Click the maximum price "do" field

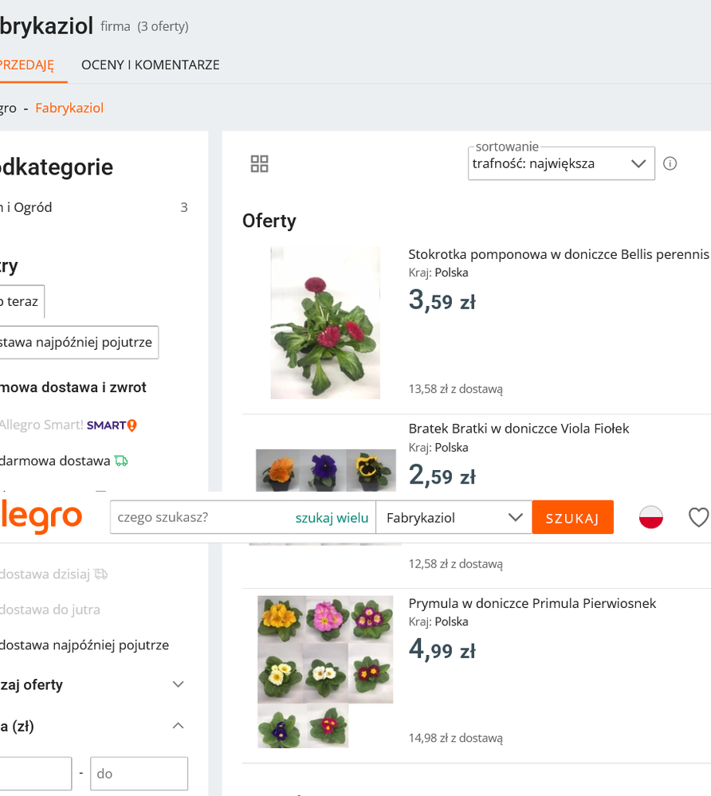point(139,774)
